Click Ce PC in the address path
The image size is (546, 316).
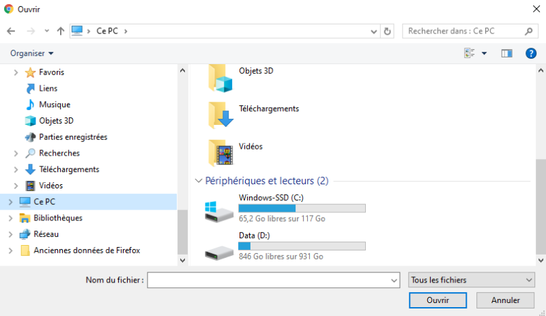[107, 31]
